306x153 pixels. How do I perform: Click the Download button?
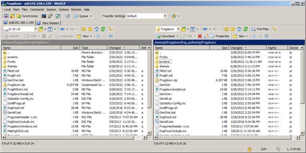click(166, 36)
